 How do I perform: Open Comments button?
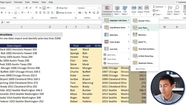point(180,2)
